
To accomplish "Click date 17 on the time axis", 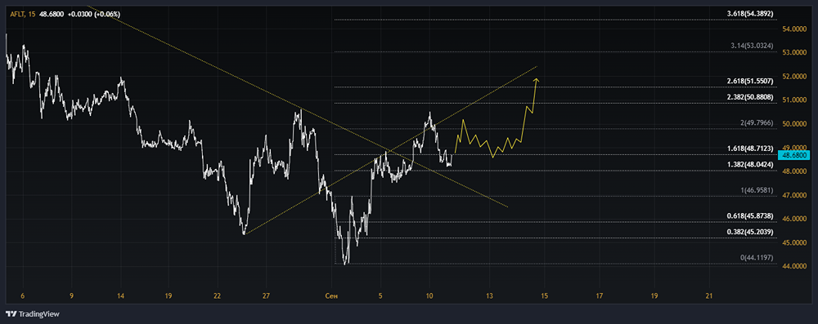I will click(600, 296).
